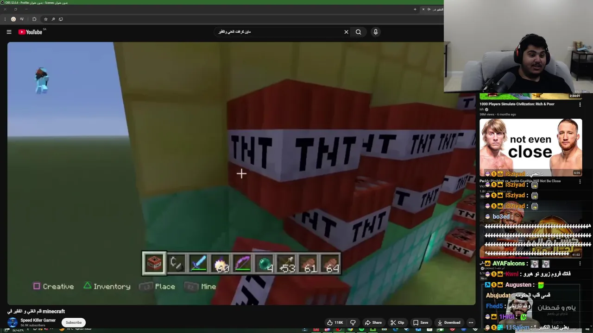This screenshot has height=333, width=593.
Task: Open 1000 Players Simulate Civilization video title
Action: tap(517, 104)
